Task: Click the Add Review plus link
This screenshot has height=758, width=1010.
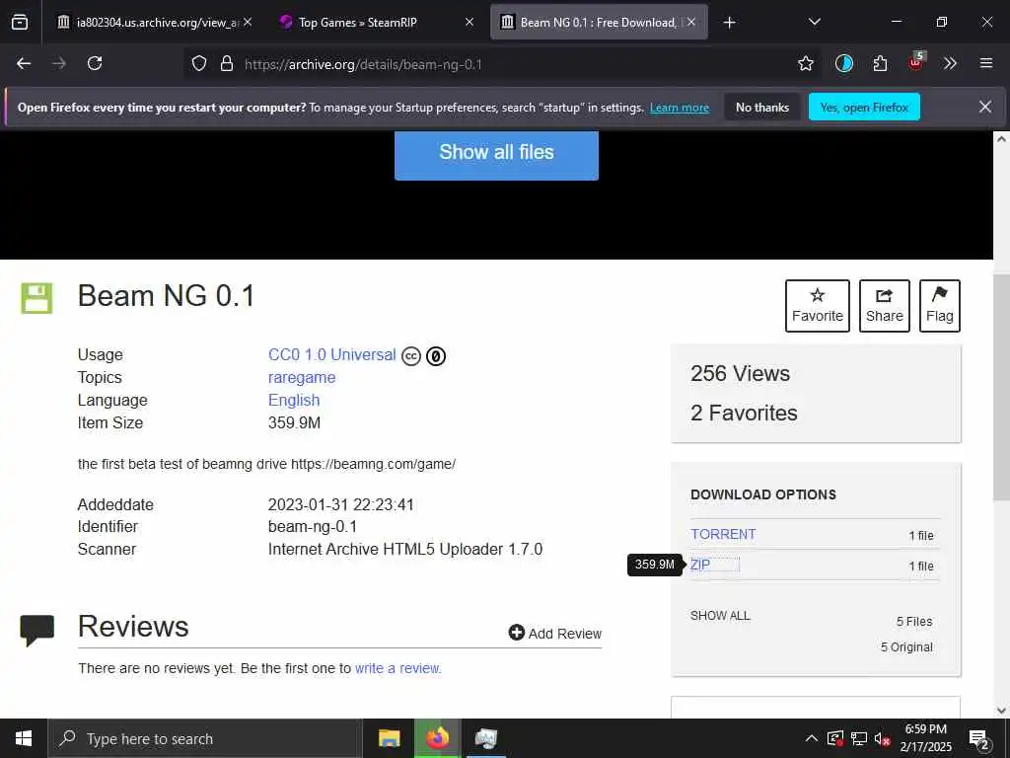Action: tap(554, 633)
